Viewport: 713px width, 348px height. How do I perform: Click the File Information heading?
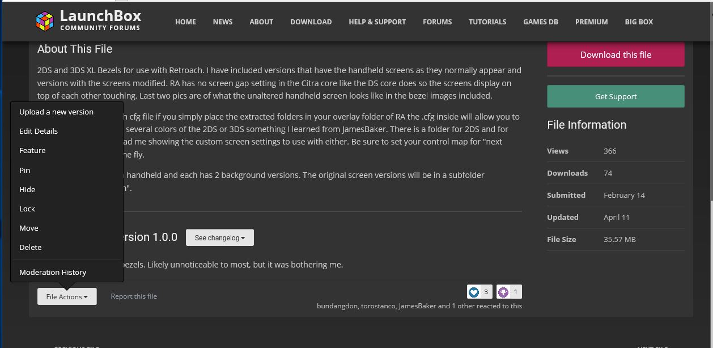coord(587,125)
